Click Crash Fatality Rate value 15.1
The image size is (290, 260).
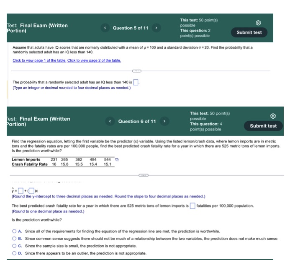tap(108, 164)
